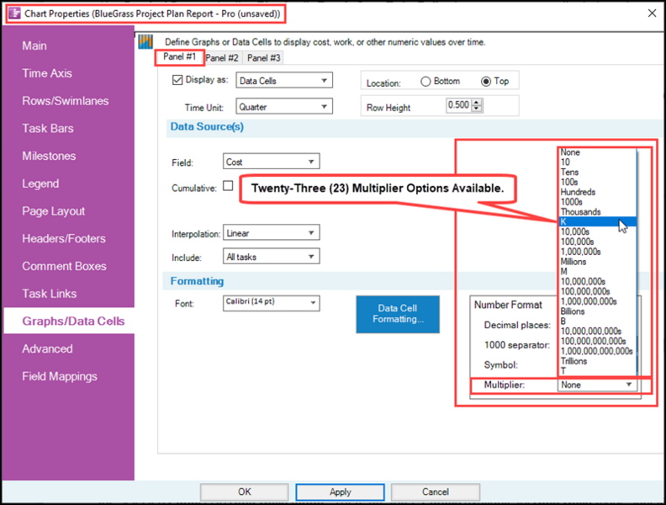Switch to Panel #3 tab

pyautogui.click(x=264, y=58)
